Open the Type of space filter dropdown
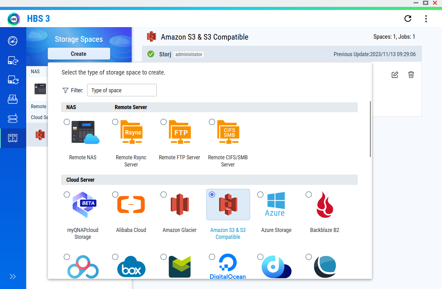This screenshot has height=289, width=442. point(122,90)
